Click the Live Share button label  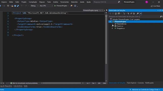[x=157, y=6]
